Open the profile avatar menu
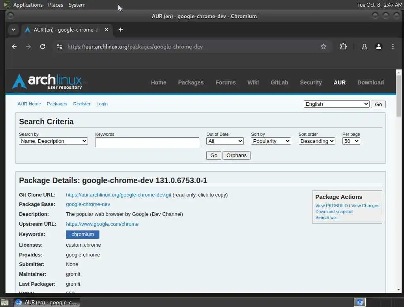 [378, 47]
